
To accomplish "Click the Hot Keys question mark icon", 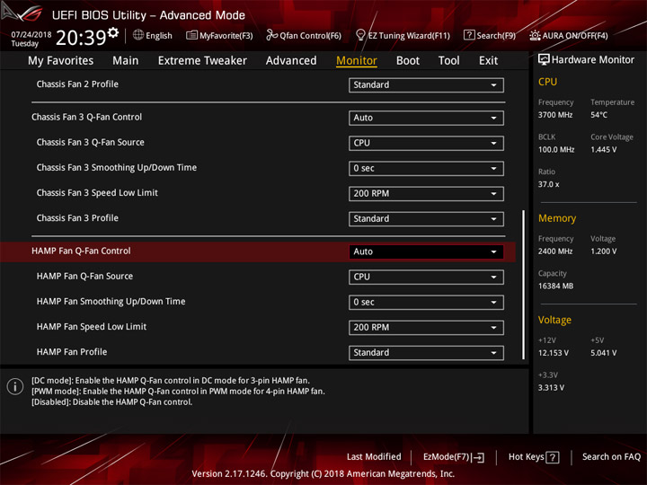I will 552,457.
